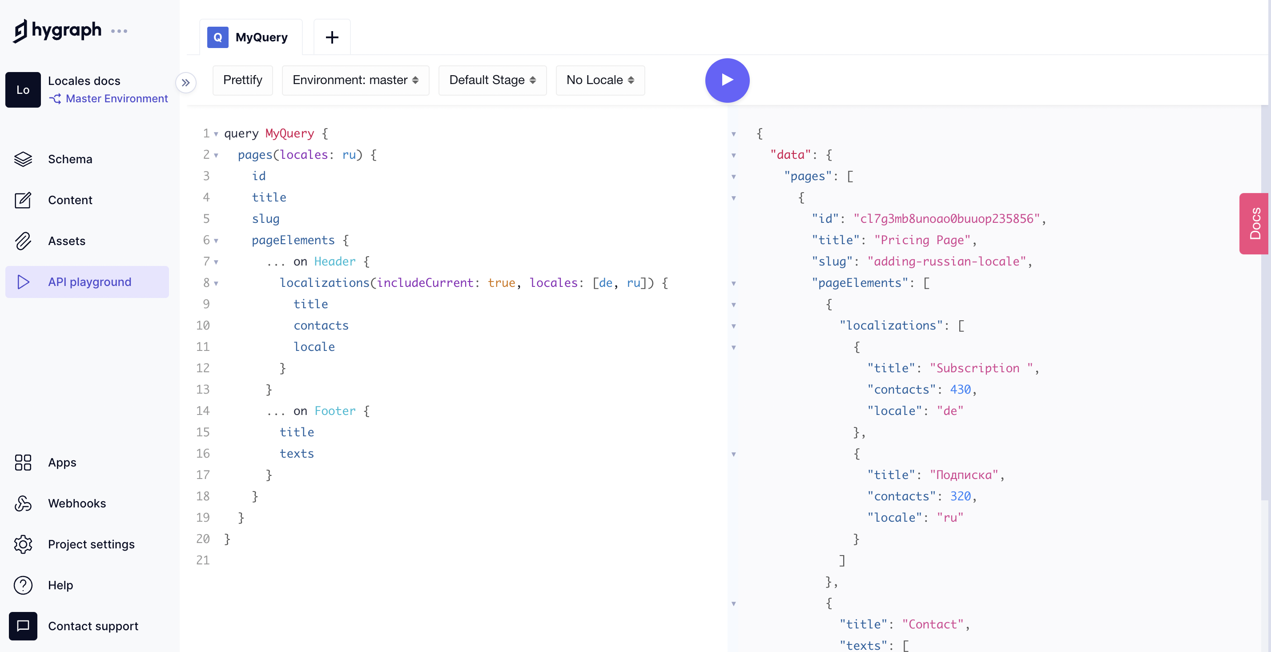Collapse the pageElements block on line 6

[x=216, y=241]
